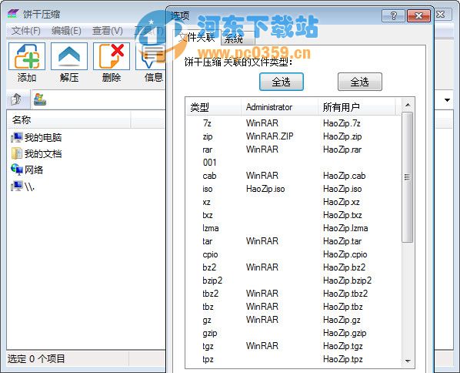Select the bzip2 type row

coord(293,281)
